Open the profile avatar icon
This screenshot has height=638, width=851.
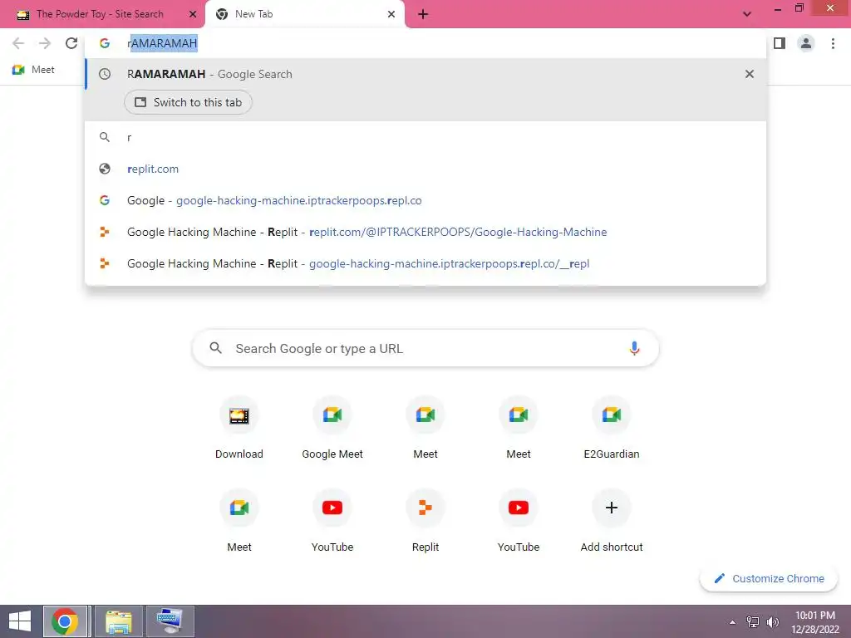pos(806,43)
